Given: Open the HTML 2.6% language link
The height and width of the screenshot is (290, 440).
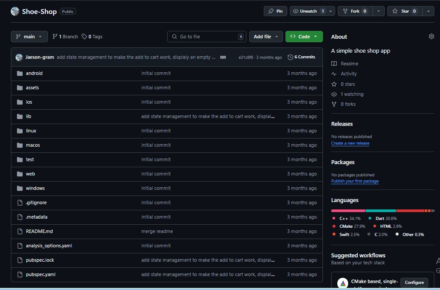Looking at the screenshot, I should click(x=387, y=226).
